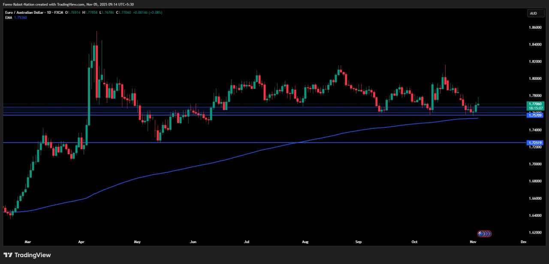The width and height of the screenshot is (549, 264).
Task: Click the shaded blue support zone rectangle
Action: [x=257, y=110]
